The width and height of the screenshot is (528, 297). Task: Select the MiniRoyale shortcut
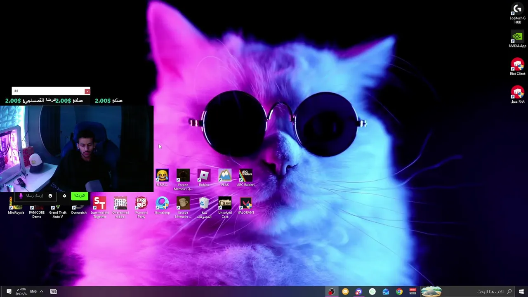click(16, 207)
